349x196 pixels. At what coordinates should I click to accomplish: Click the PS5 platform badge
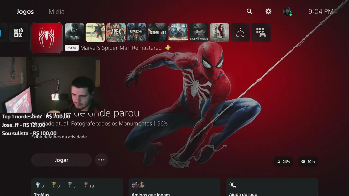point(72,48)
